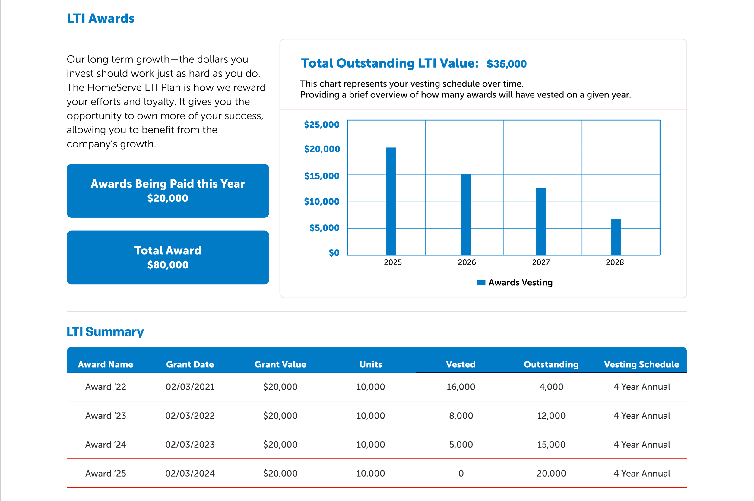Image resolution: width=754 pixels, height=501 pixels.
Task: Click the Awards Being Paid this Year button
Action: coord(168,191)
